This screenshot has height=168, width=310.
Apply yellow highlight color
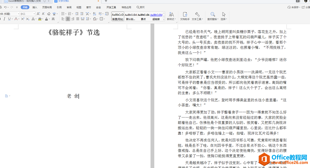(x=40, y=19)
